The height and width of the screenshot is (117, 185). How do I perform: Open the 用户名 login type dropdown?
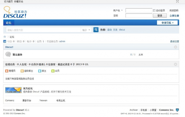118,10
